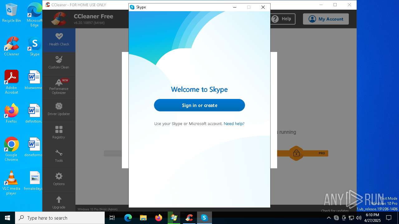Open Firefox from the taskbar
Image resolution: width=399 pixels, height=224 pixels.
(158, 218)
